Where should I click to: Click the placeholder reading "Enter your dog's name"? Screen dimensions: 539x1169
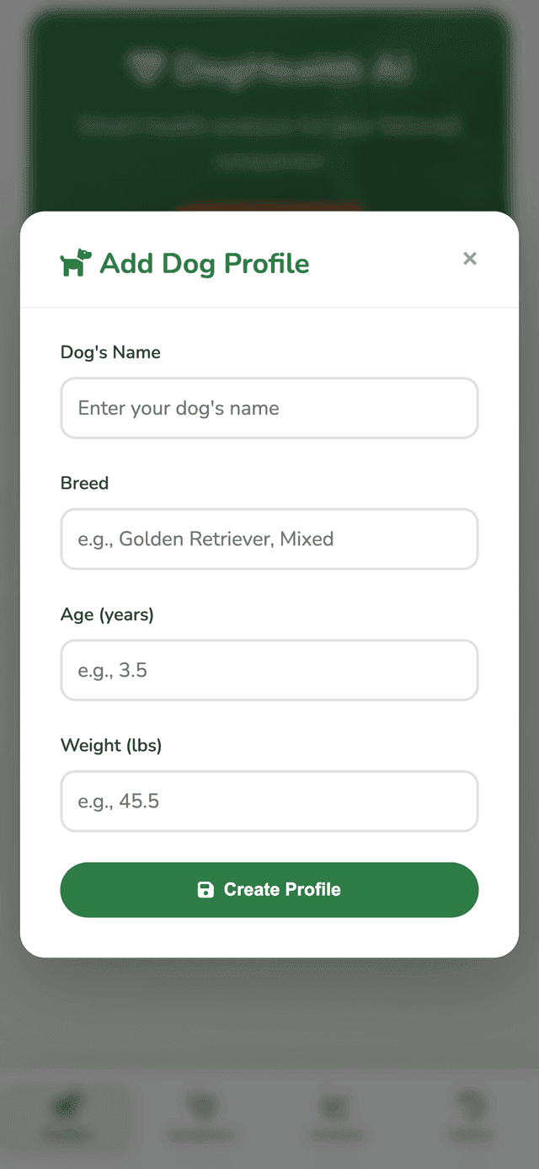pos(178,408)
